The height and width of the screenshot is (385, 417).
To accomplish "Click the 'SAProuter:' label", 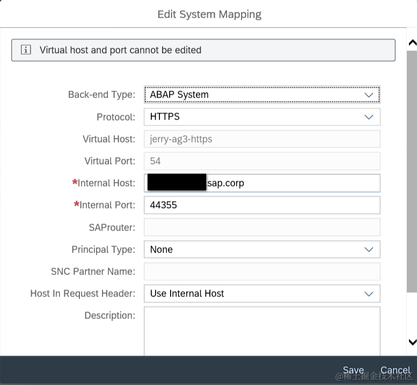I will (112, 227).
